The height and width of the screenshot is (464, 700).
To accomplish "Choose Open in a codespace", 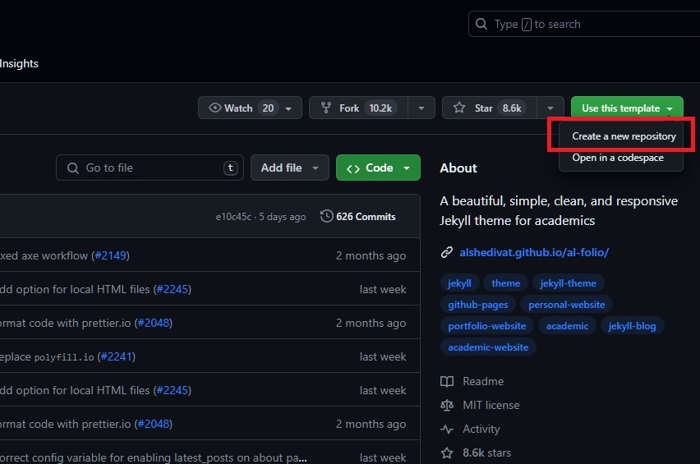I will (618, 158).
